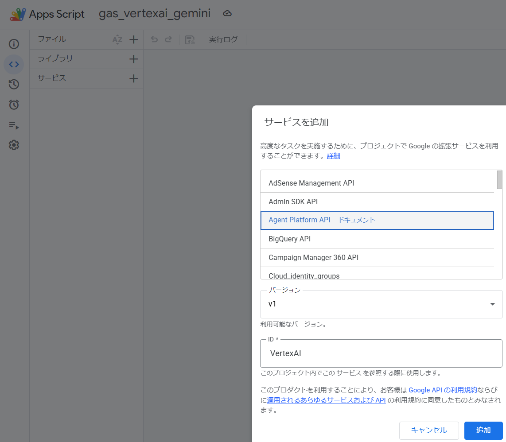Click the undo arrow in toolbar

[x=154, y=39]
